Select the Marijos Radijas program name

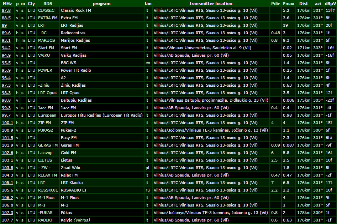pos(75,40)
